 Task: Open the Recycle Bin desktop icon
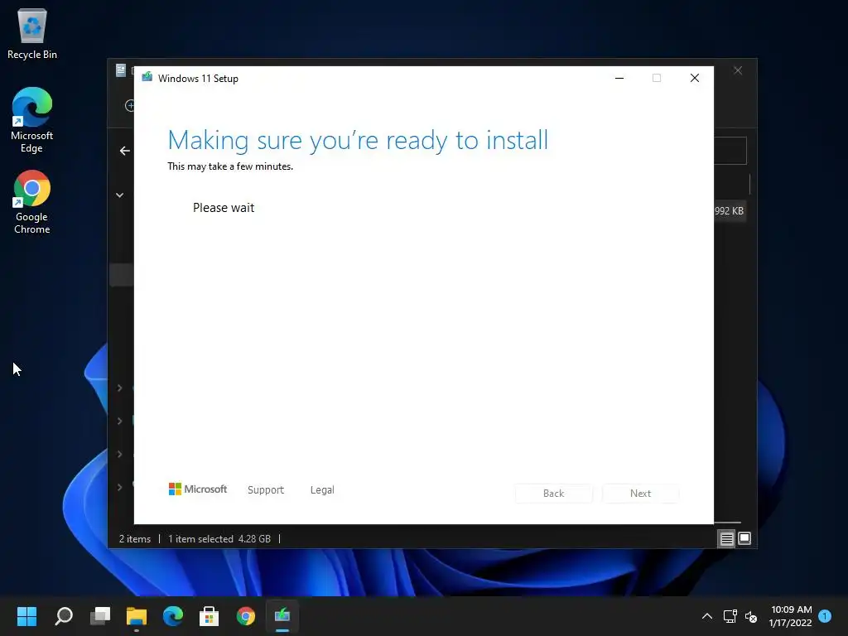pyautogui.click(x=32, y=33)
